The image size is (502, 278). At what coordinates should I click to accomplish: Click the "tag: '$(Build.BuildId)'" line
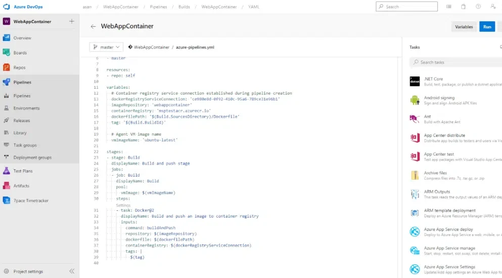click(139, 123)
